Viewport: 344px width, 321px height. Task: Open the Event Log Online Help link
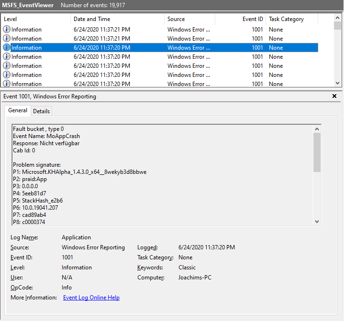coord(91,298)
